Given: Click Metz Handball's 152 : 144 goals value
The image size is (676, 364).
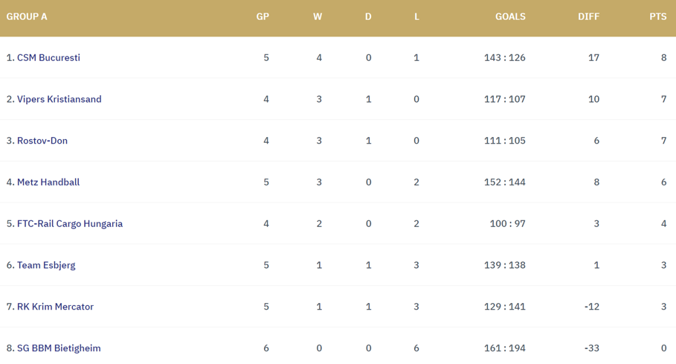Looking at the screenshot, I should click(504, 182).
